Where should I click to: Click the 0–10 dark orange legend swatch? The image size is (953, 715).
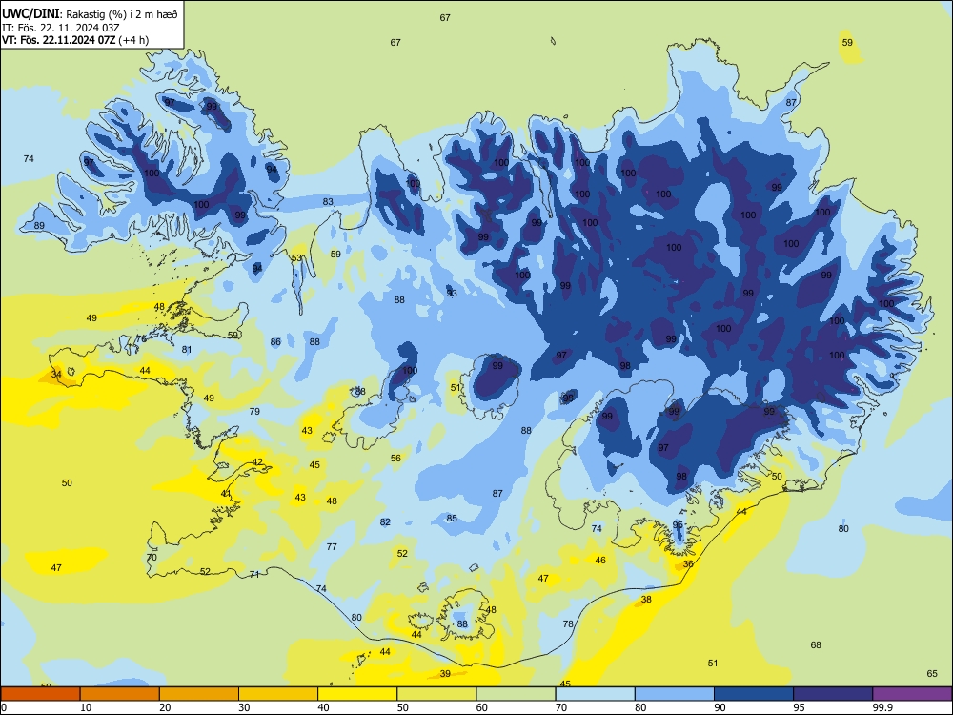tap(40, 694)
